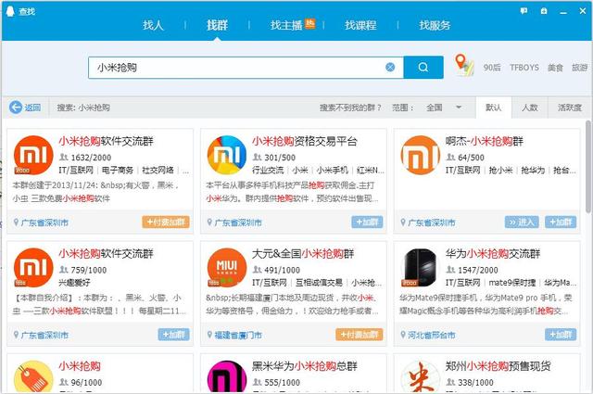Click the blue magnifier search button

tap(423, 68)
